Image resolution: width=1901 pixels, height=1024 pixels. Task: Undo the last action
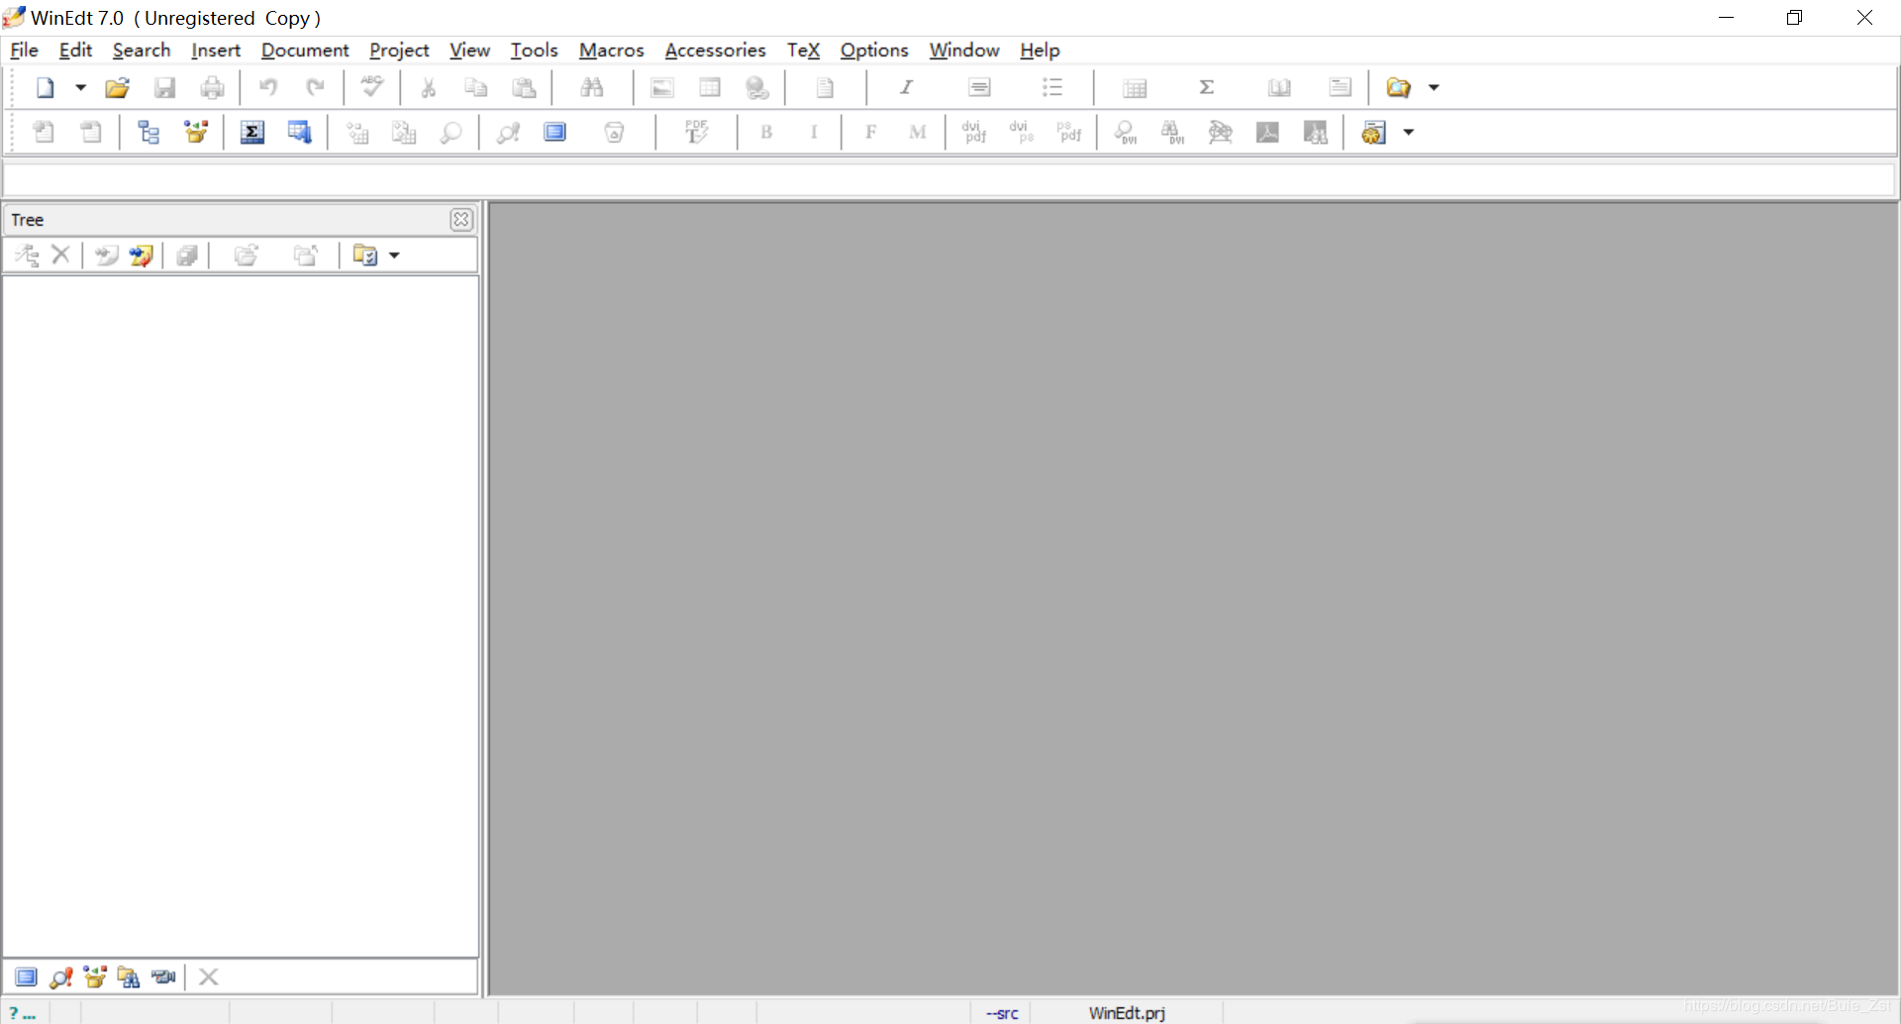268,88
